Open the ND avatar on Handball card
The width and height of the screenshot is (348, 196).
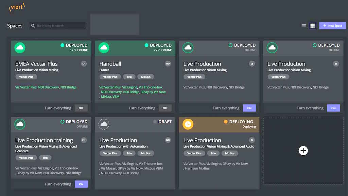tap(168, 64)
